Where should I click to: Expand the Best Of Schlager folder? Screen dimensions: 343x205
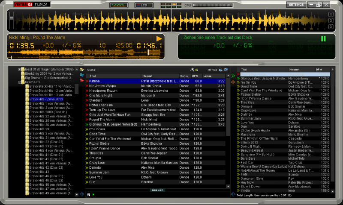(x=20, y=70)
